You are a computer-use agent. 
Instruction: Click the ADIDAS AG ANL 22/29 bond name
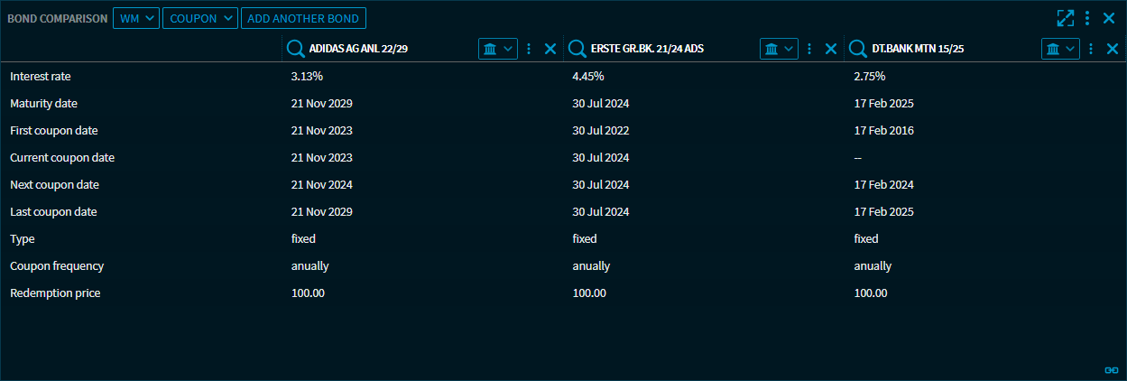tap(358, 49)
